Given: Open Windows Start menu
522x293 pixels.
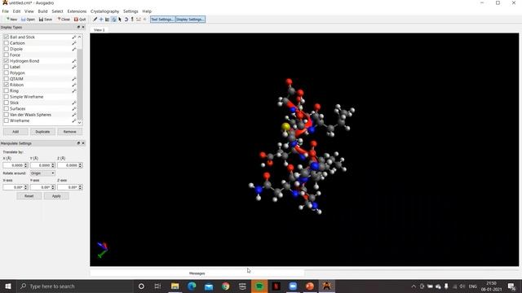Looking at the screenshot, I should (8, 286).
